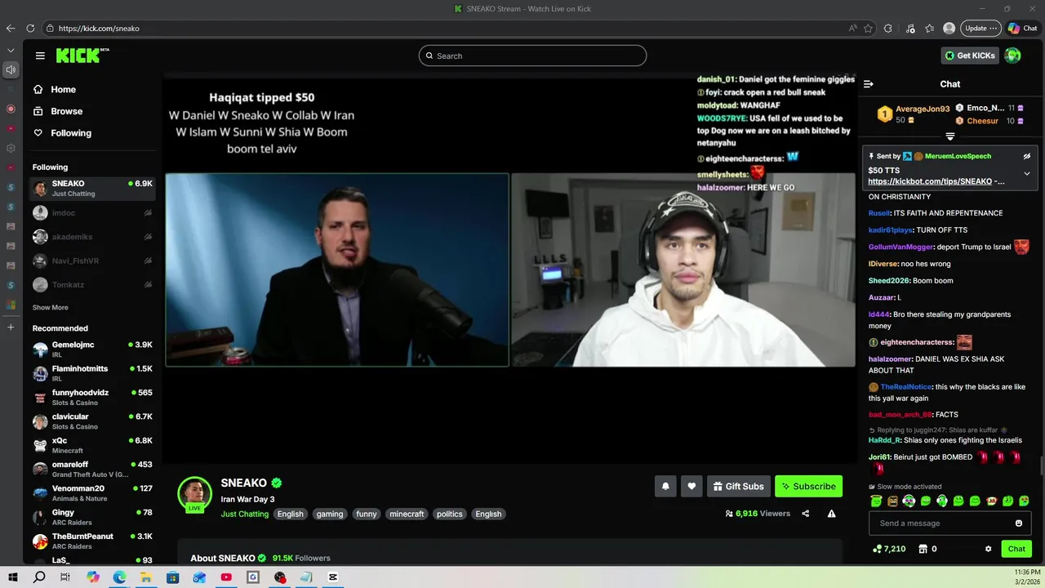Click the funny tag
This screenshot has height=588, width=1045.
tap(367, 514)
